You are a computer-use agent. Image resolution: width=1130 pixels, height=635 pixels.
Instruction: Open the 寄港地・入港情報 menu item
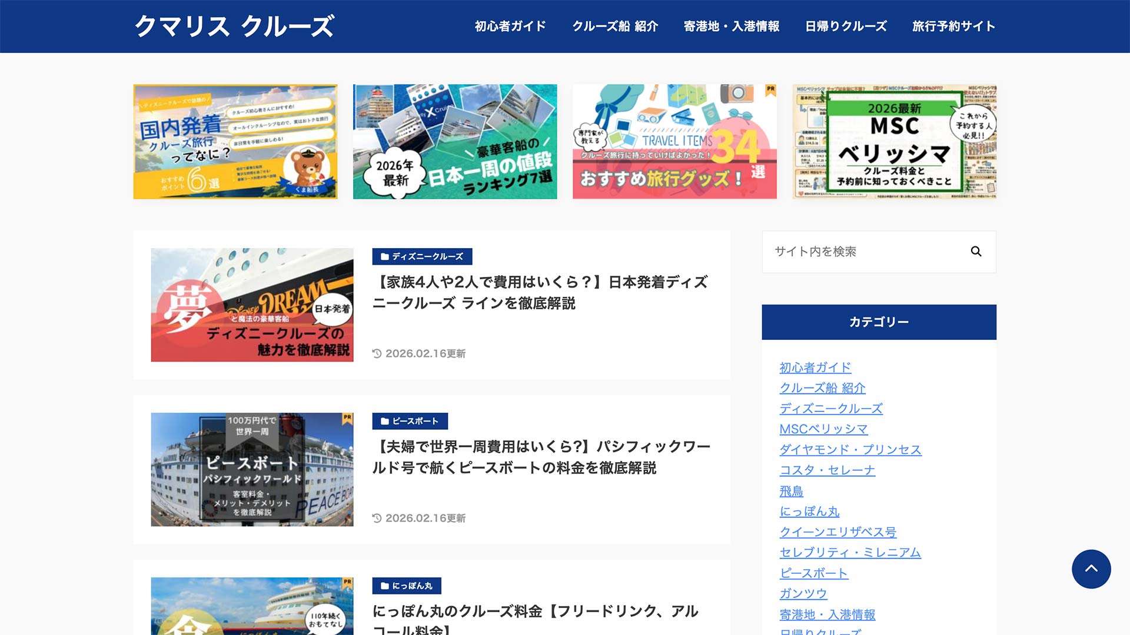[x=732, y=26]
